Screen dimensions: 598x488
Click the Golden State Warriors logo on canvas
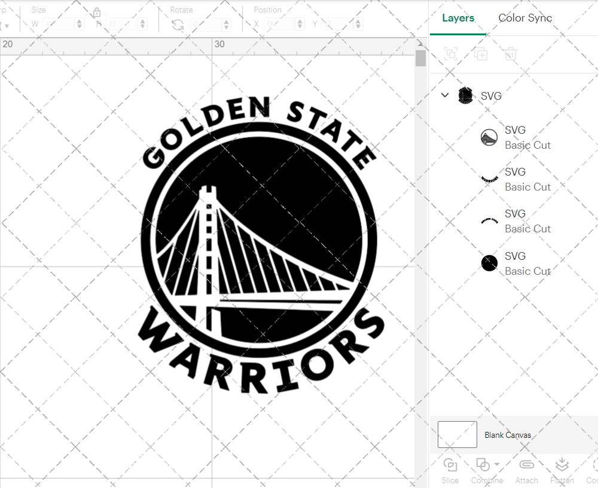(x=261, y=244)
